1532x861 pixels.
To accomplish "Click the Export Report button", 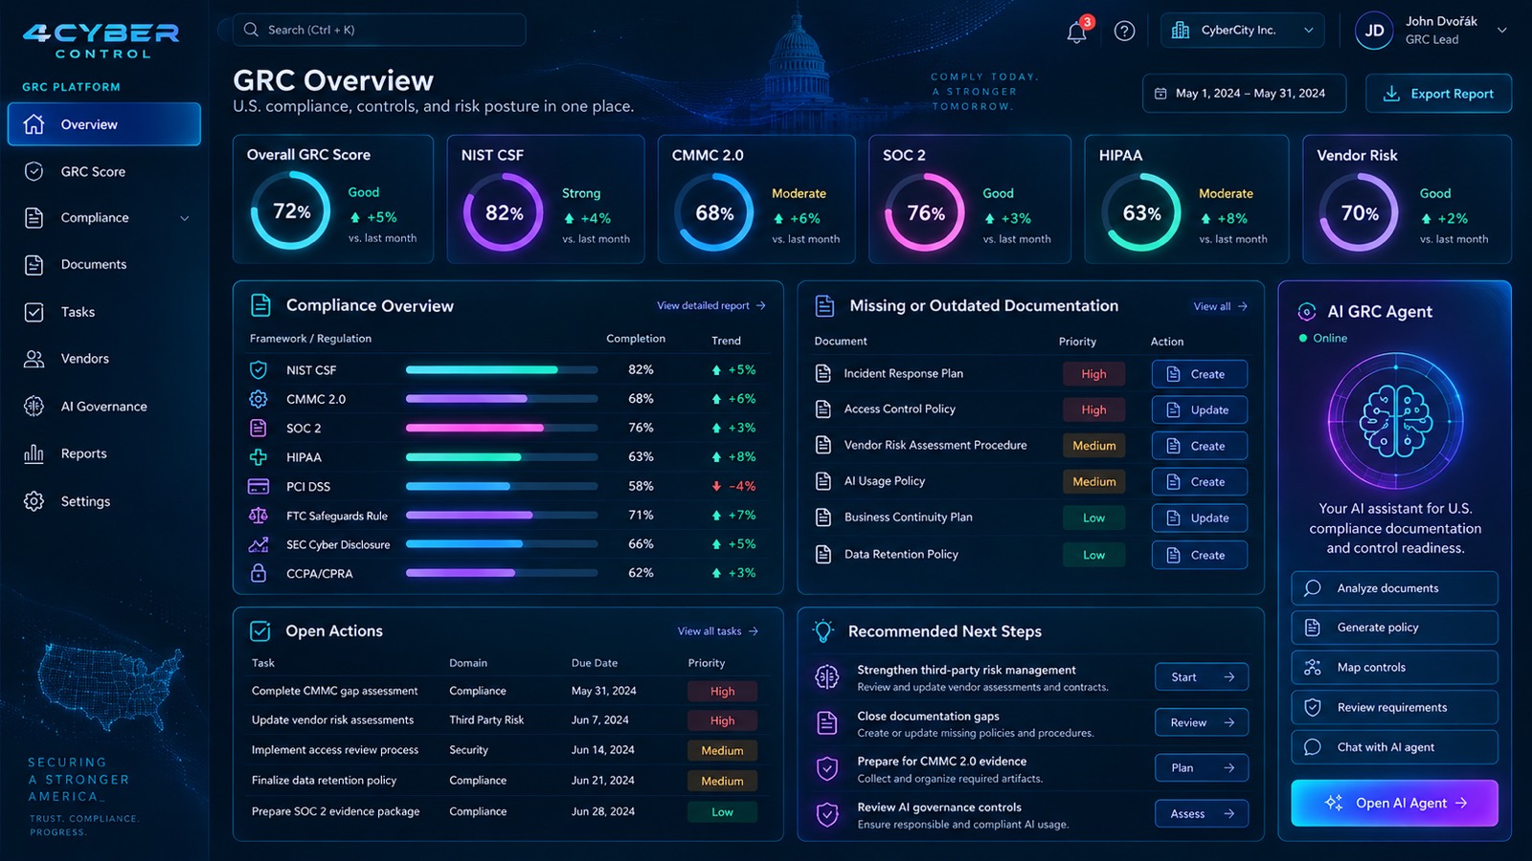I will coord(1438,94).
